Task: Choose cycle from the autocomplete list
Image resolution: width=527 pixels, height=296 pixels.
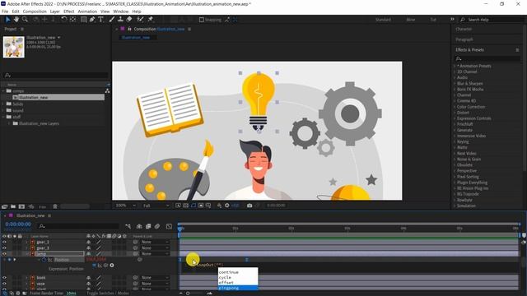Action: click(x=238, y=278)
